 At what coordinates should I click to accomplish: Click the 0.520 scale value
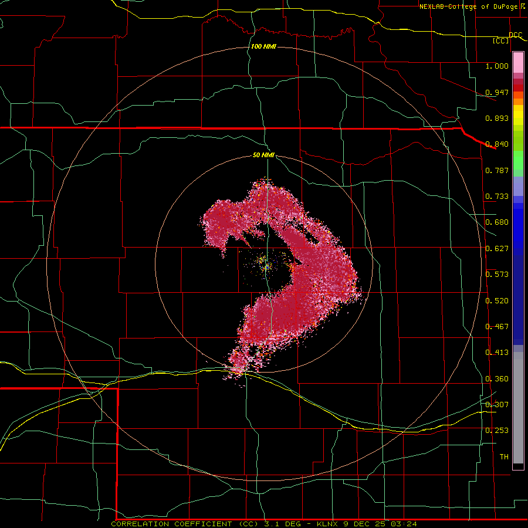[x=497, y=301]
